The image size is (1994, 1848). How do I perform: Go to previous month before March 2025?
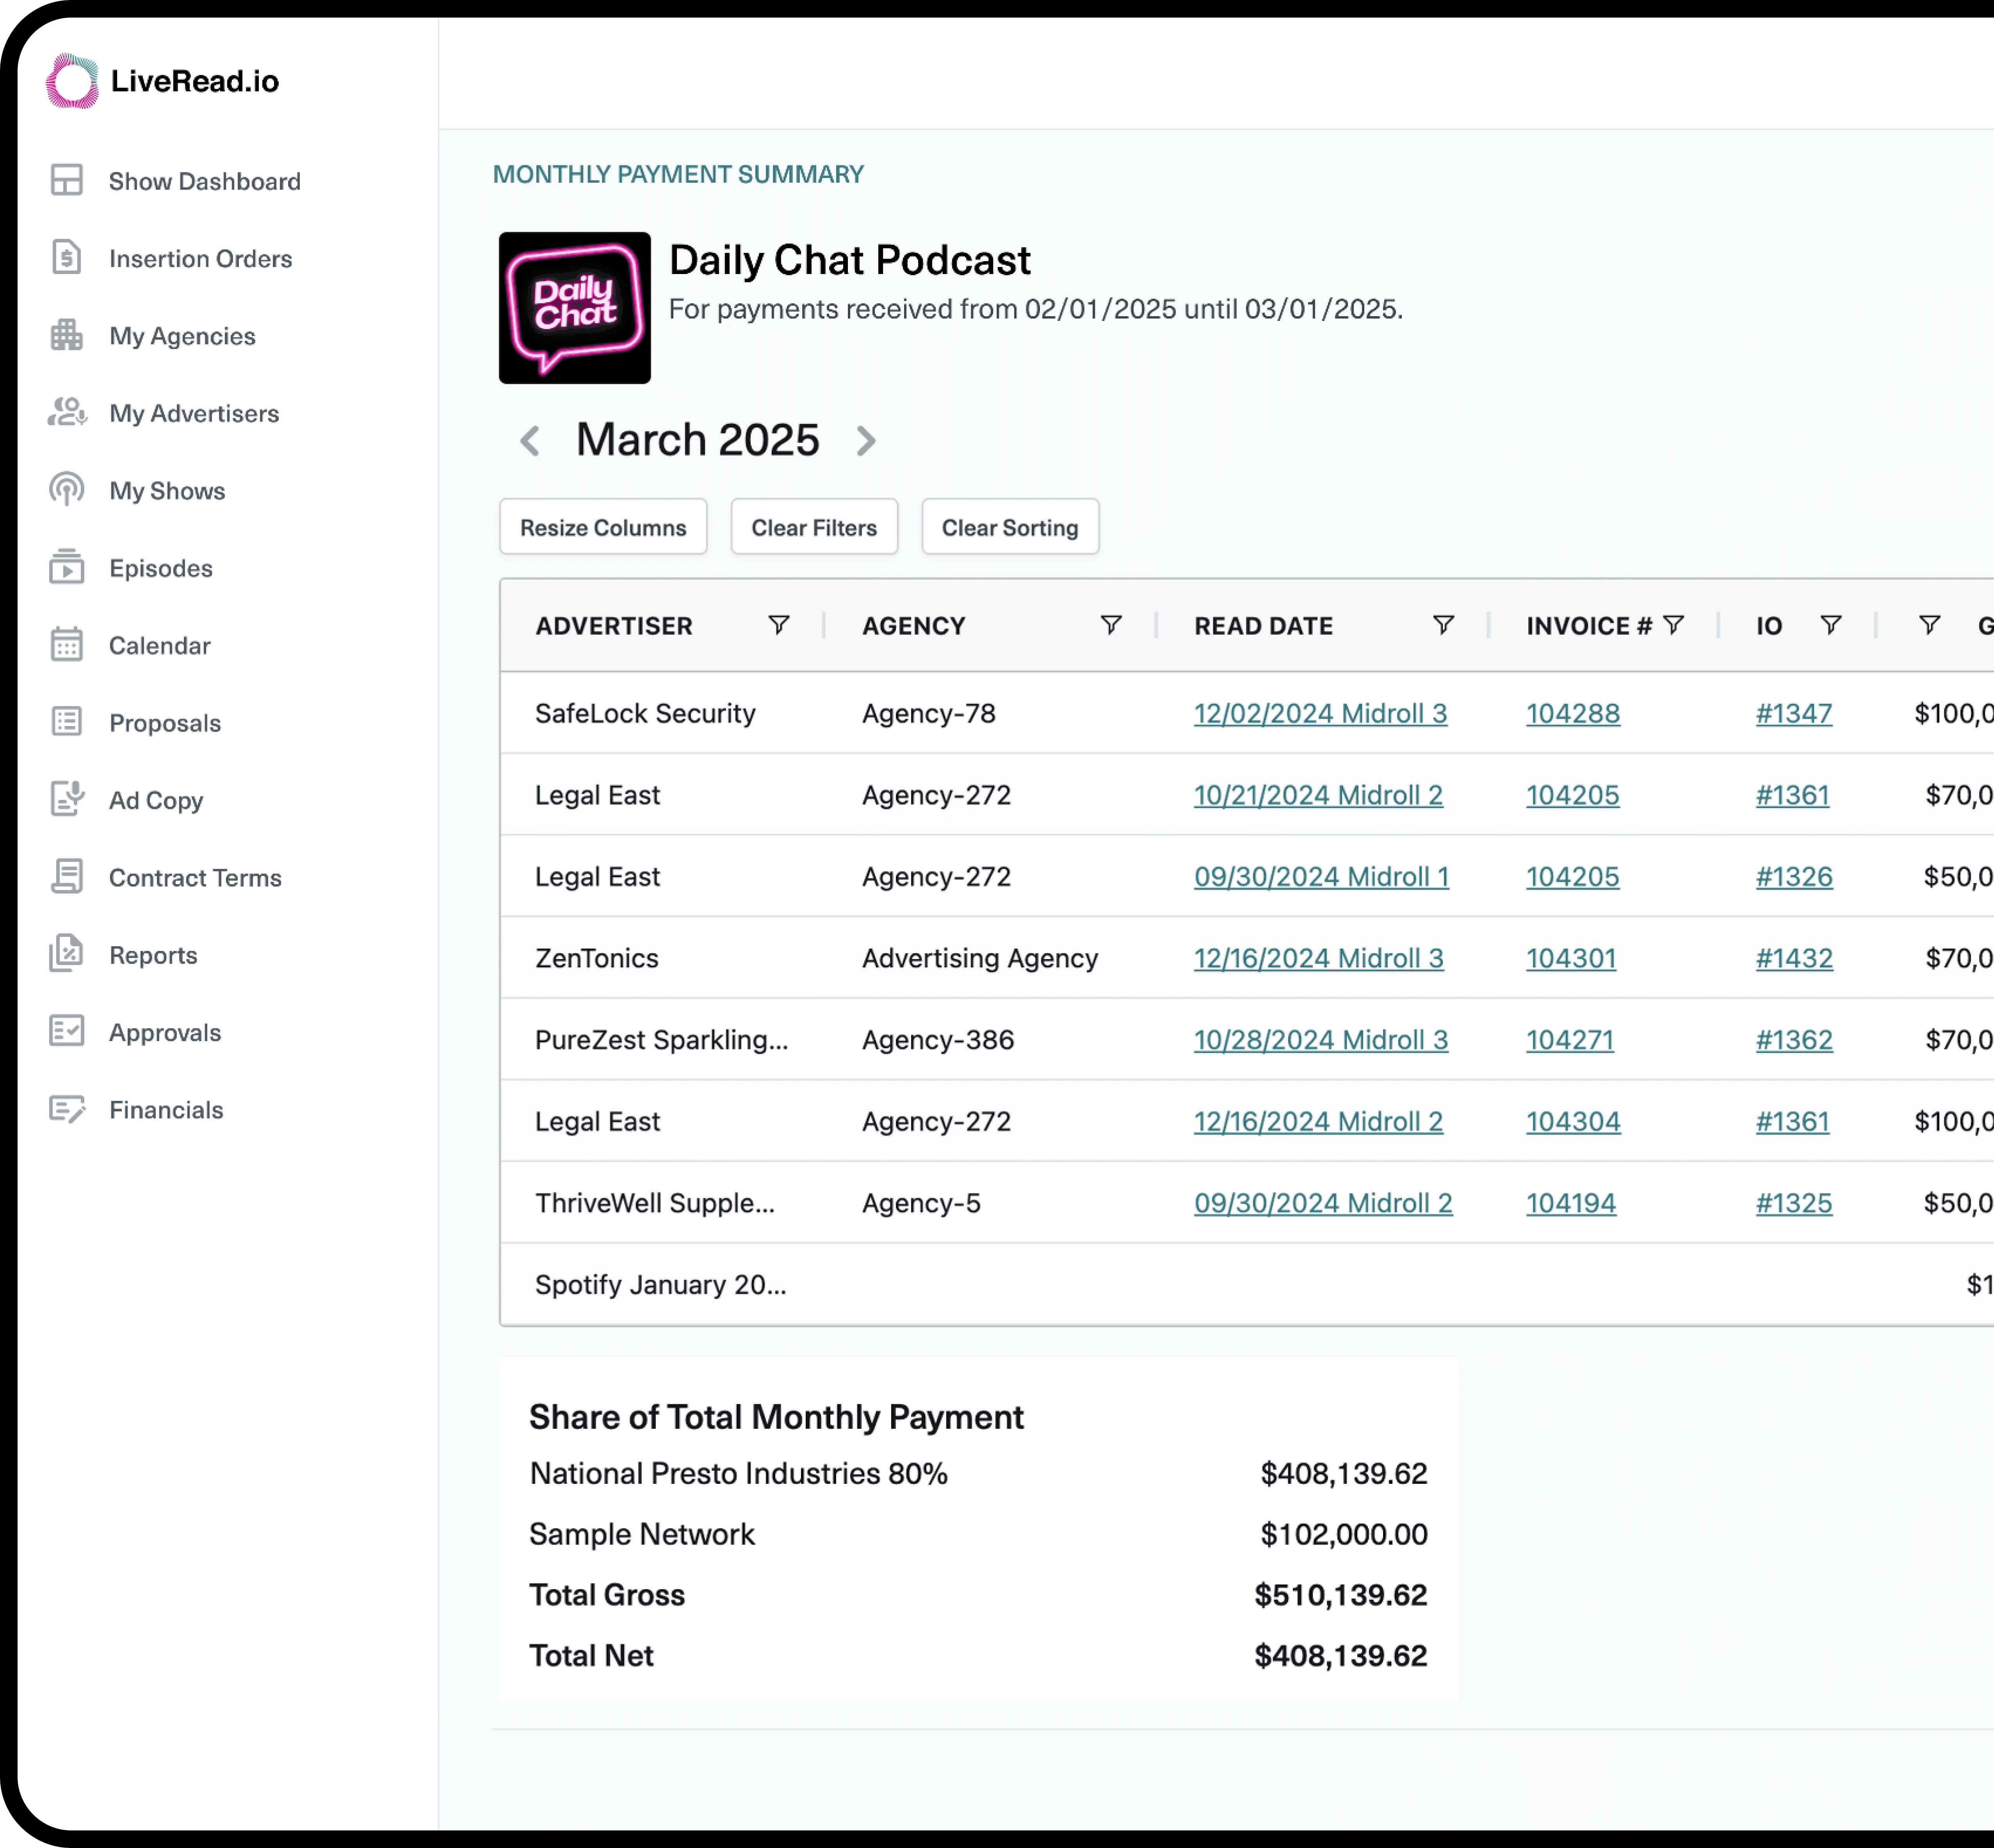pos(530,441)
